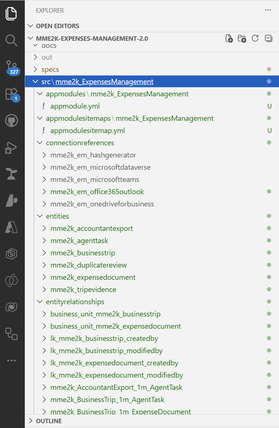Image resolution: width=279 pixels, height=428 pixels.
Task: Open the sprout plant icon view
Action: pos(11,174)
